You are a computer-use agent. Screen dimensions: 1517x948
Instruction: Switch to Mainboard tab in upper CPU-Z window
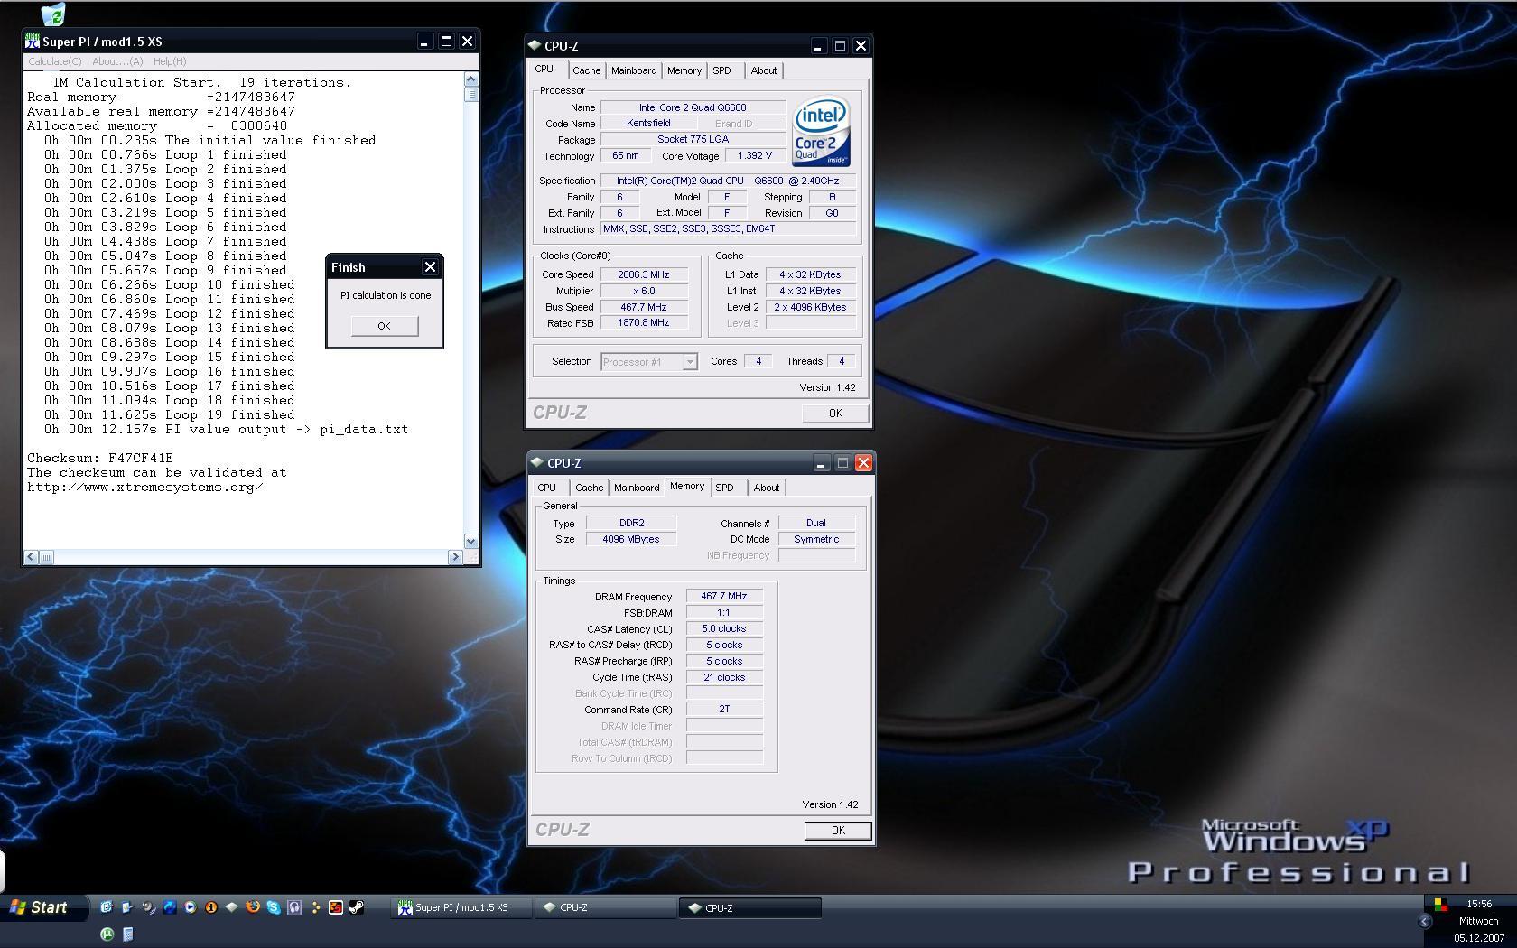634,70
